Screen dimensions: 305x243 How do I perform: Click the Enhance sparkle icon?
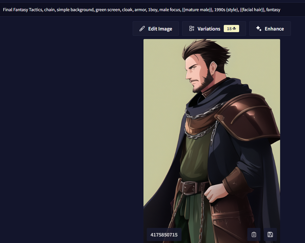point(259,29)
